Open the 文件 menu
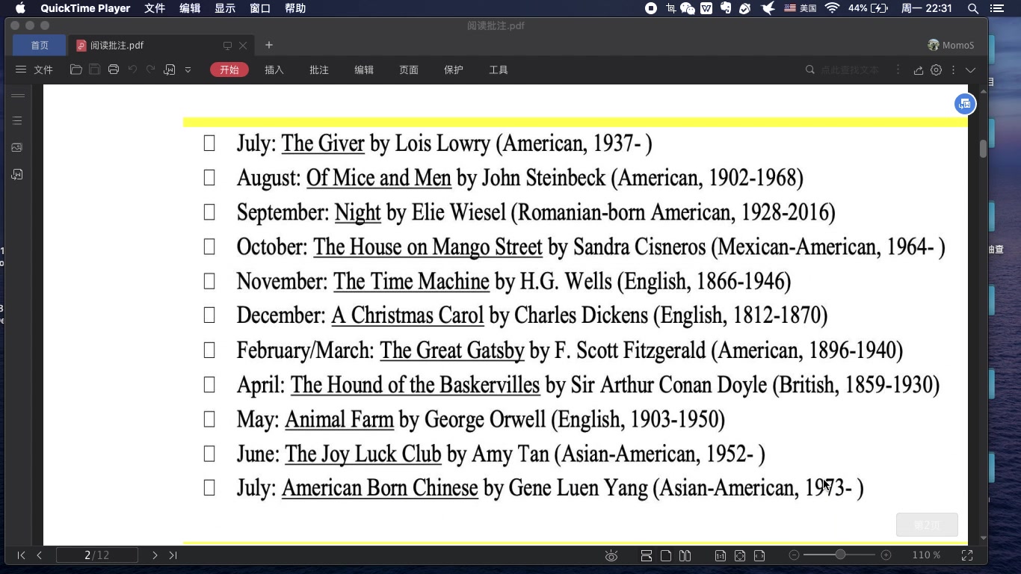1021x574 pixels. pyautogui.click(x=43, y=70)
